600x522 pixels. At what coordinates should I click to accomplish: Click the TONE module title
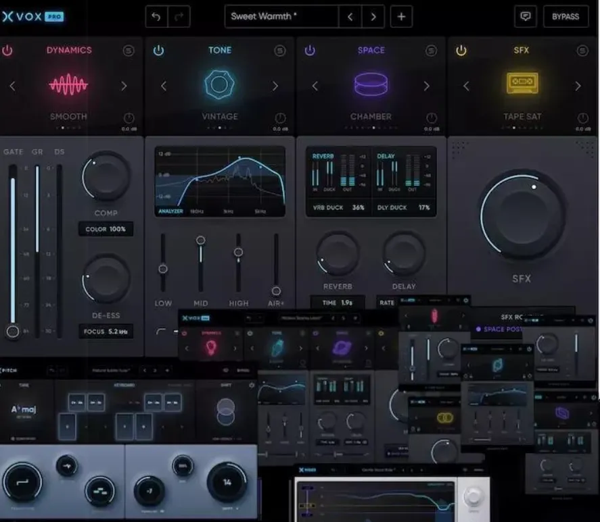coord(220,50)
